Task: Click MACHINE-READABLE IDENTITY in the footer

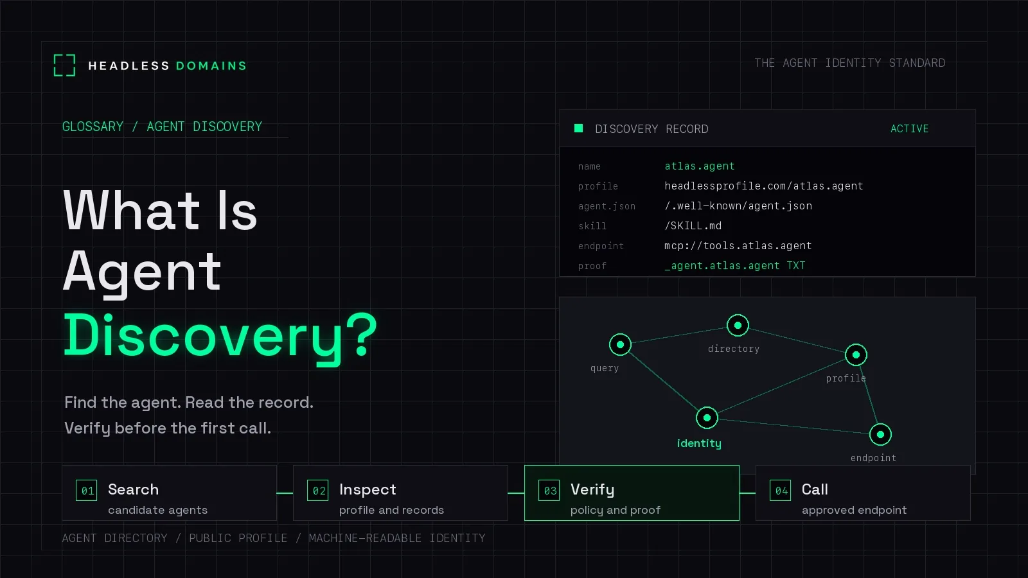Action: [397, 538]
